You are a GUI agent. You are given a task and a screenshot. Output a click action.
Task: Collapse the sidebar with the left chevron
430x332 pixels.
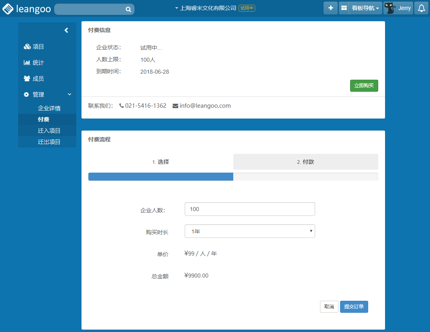(66, 30)
